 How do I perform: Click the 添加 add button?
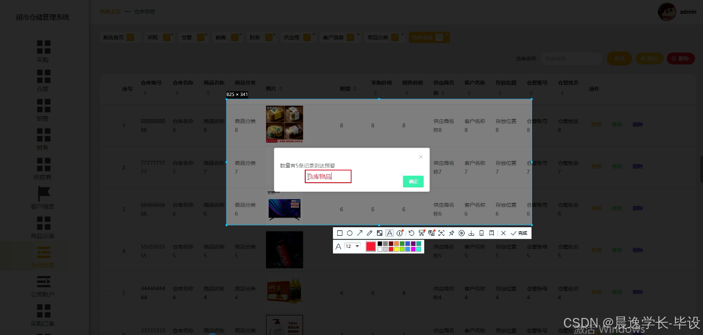point(649,58)
